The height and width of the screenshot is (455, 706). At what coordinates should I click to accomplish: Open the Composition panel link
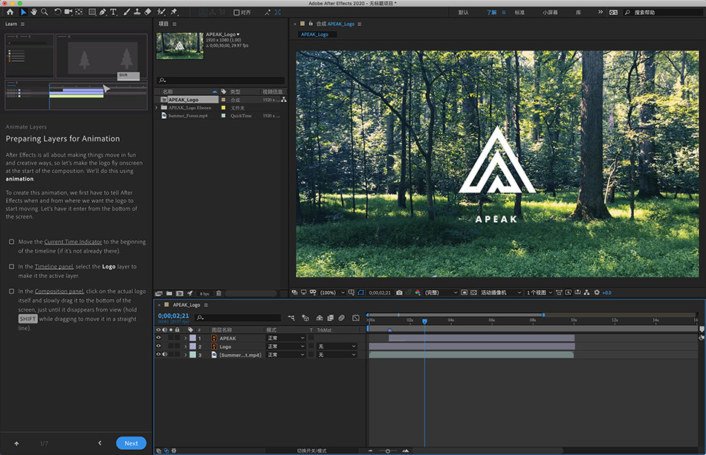point(59,291)
